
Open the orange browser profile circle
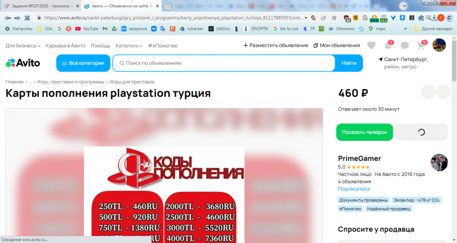tap(441, 18)
